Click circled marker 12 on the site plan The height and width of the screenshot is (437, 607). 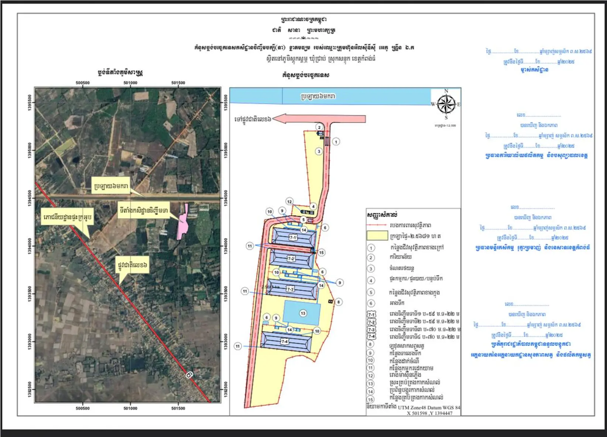click(x=289, y=201)
